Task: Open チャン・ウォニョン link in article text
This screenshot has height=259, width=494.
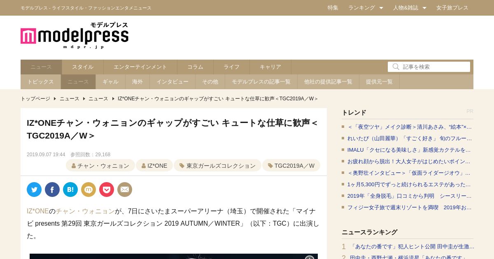Action: tap(85, 211)
